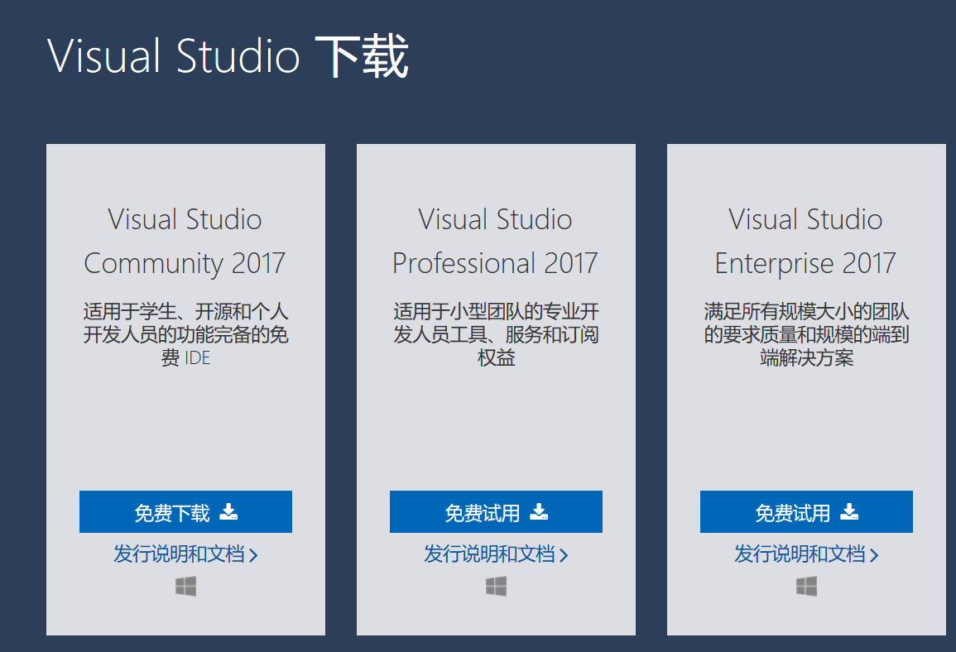Click the Visual Studio Professional 2017 title
This screenshot has height=652, width=956.
495,242
